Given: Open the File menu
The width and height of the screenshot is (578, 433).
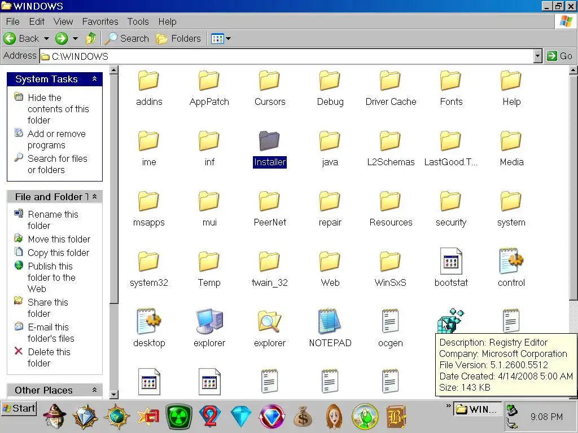Looking at the screenshot, I should click(13, 22).
